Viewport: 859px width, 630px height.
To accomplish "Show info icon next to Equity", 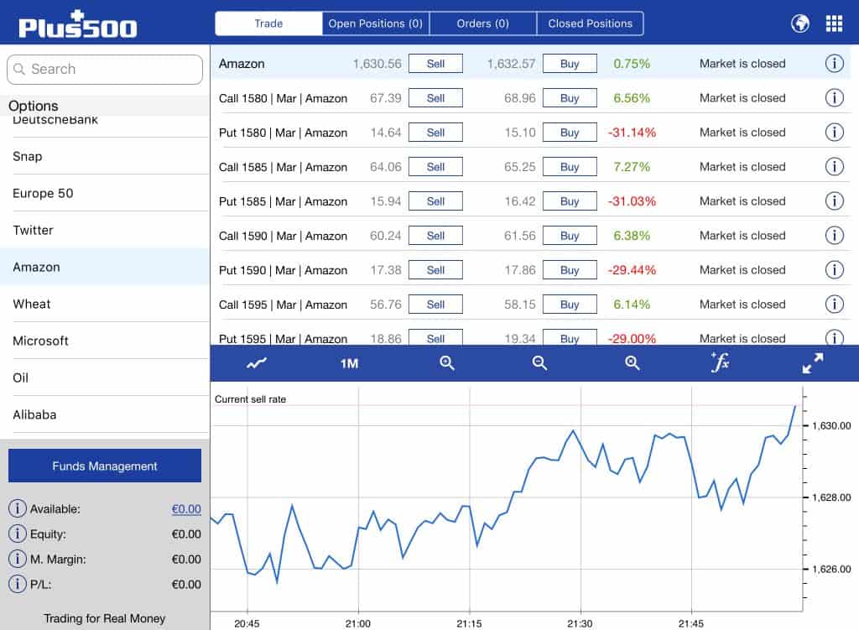I will [17, 534].
